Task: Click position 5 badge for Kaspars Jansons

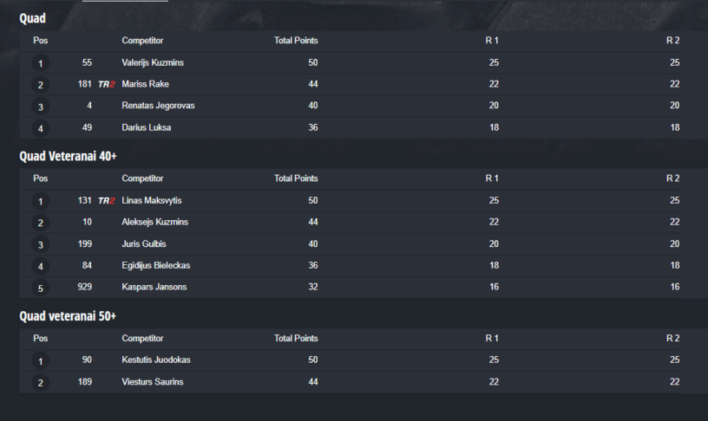Action: 40,288
